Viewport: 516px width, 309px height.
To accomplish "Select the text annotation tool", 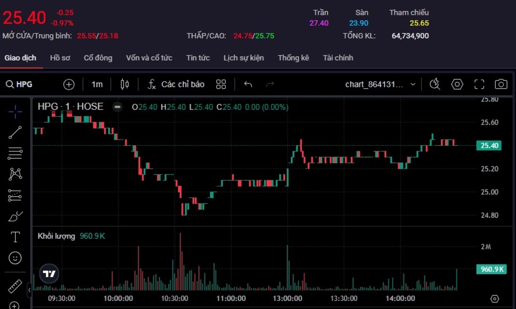I will (15, 237).
